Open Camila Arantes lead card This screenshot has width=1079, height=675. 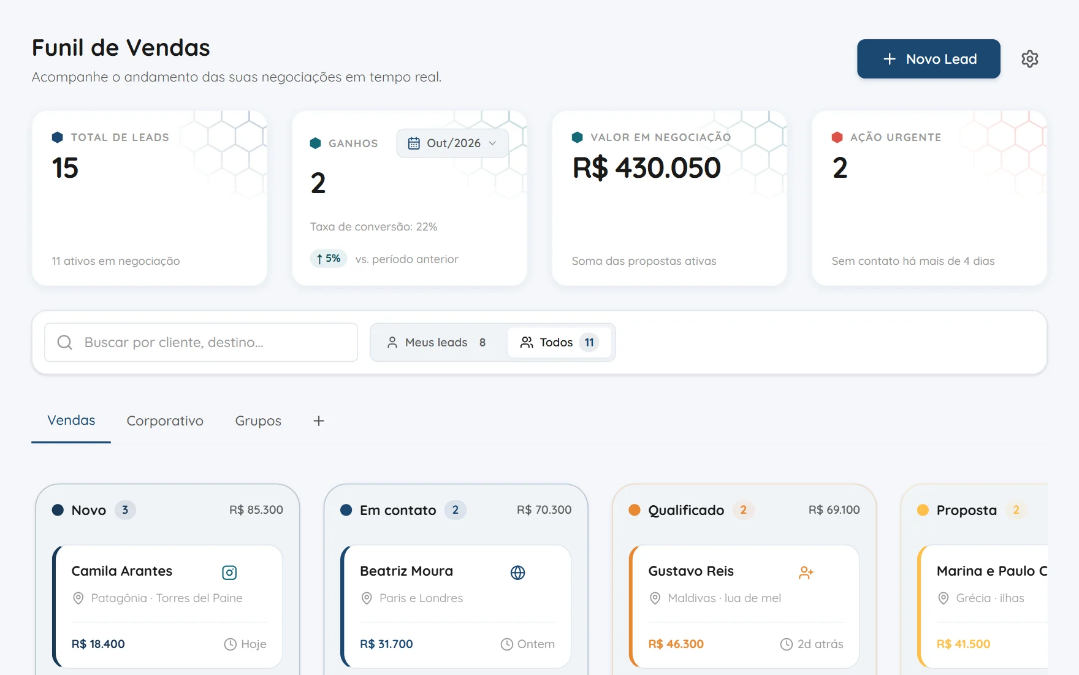click(x=167, y=606)
